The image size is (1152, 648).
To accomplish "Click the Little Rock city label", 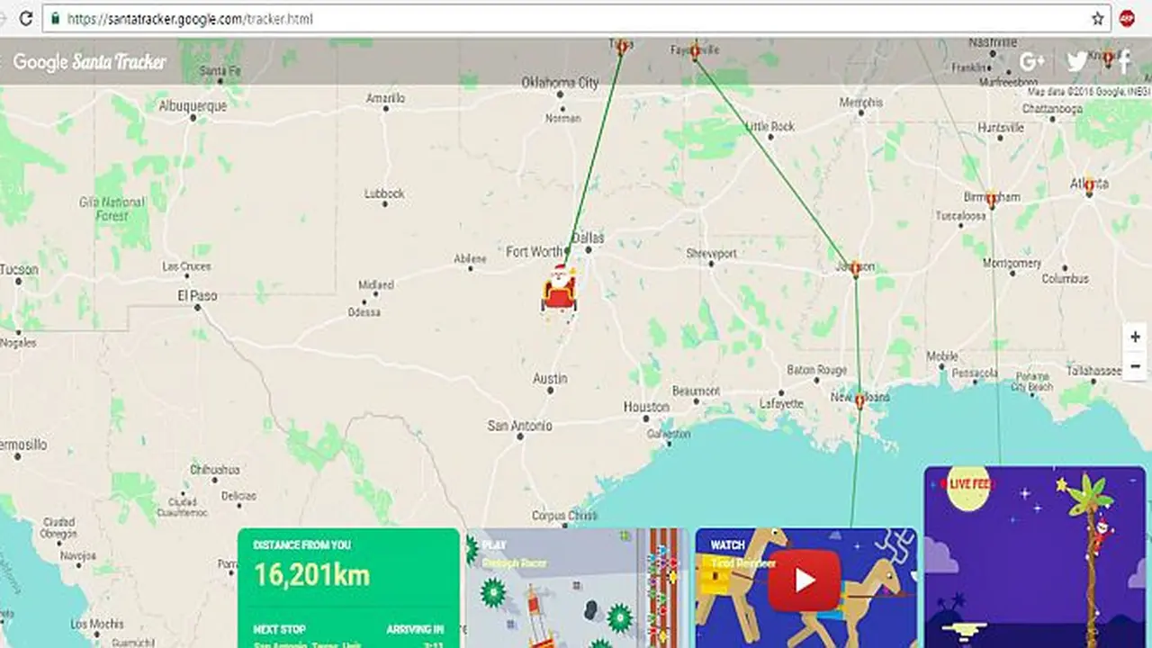I will (x=770, y=127).
